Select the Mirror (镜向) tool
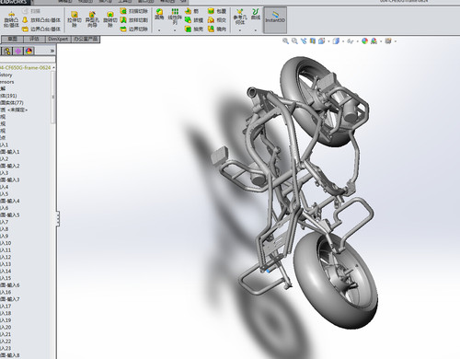Screen dimensions: 460x359 tap(217, 29)
